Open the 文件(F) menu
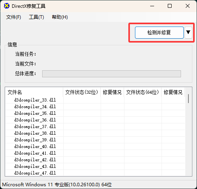The height and width of the screenshot is (189, 197). [x=14, y=17]
